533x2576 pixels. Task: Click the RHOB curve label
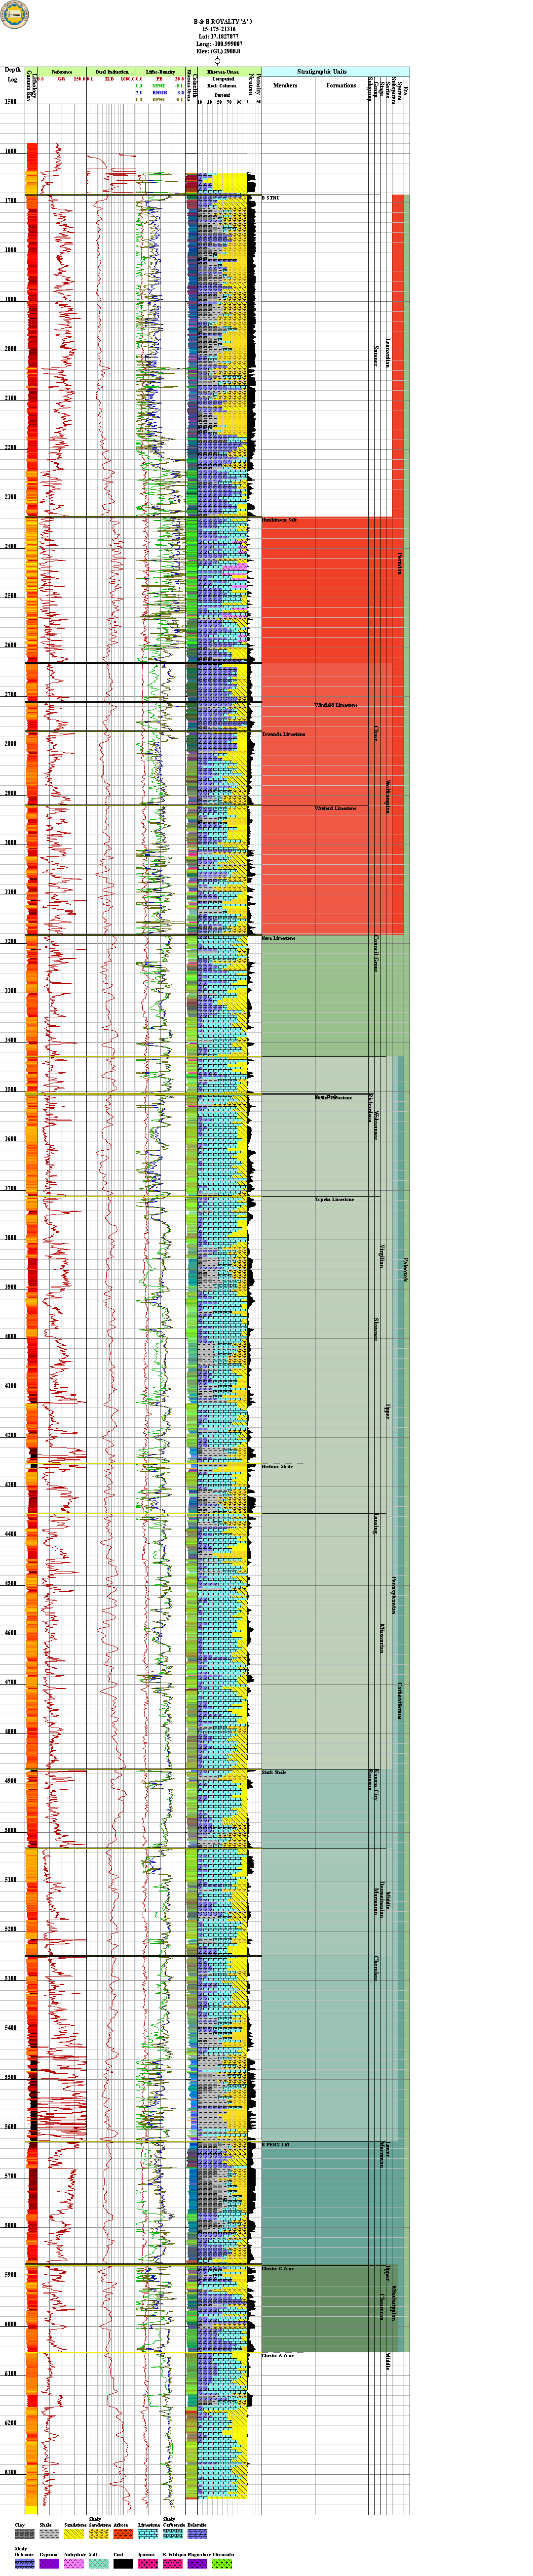[159, 93]
